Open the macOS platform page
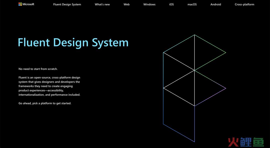This screenshot has height=148, width=270. coord(192,5)
